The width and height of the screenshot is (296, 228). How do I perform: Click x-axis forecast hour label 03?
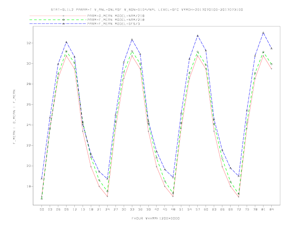pyautogui.click(x=50, y=209)
